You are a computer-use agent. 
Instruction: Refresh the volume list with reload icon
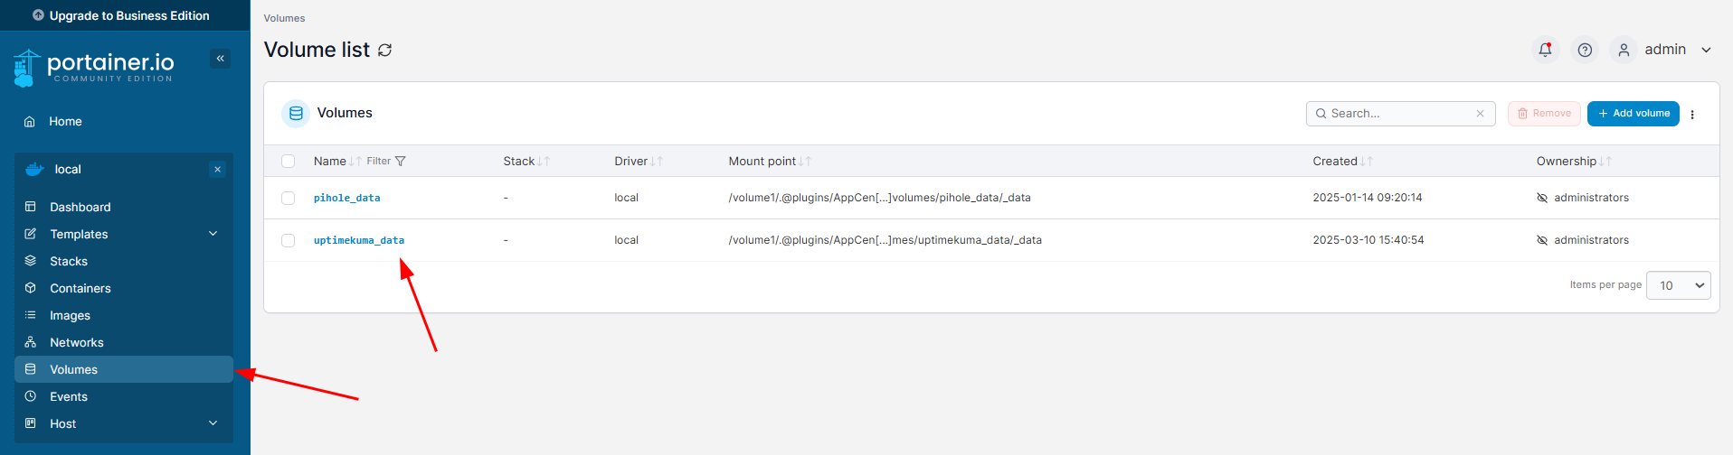(x=385, y=51)
